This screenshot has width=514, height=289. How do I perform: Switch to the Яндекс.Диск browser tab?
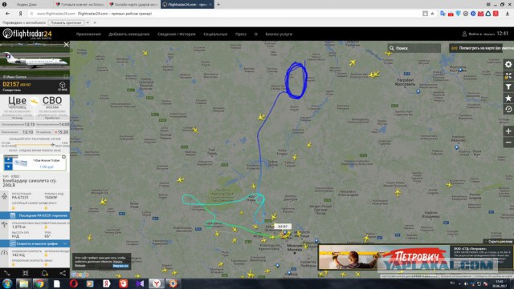[x=27, y=4]
